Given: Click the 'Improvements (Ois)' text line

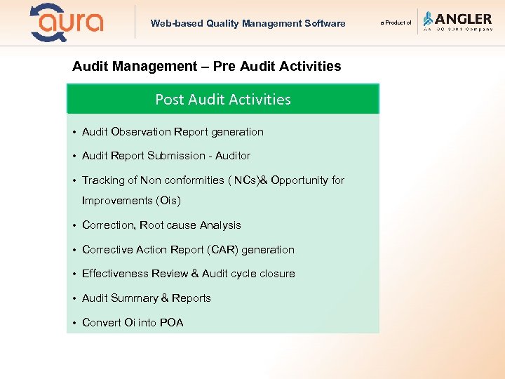Looking at the screenshot, I should point(131,201).
